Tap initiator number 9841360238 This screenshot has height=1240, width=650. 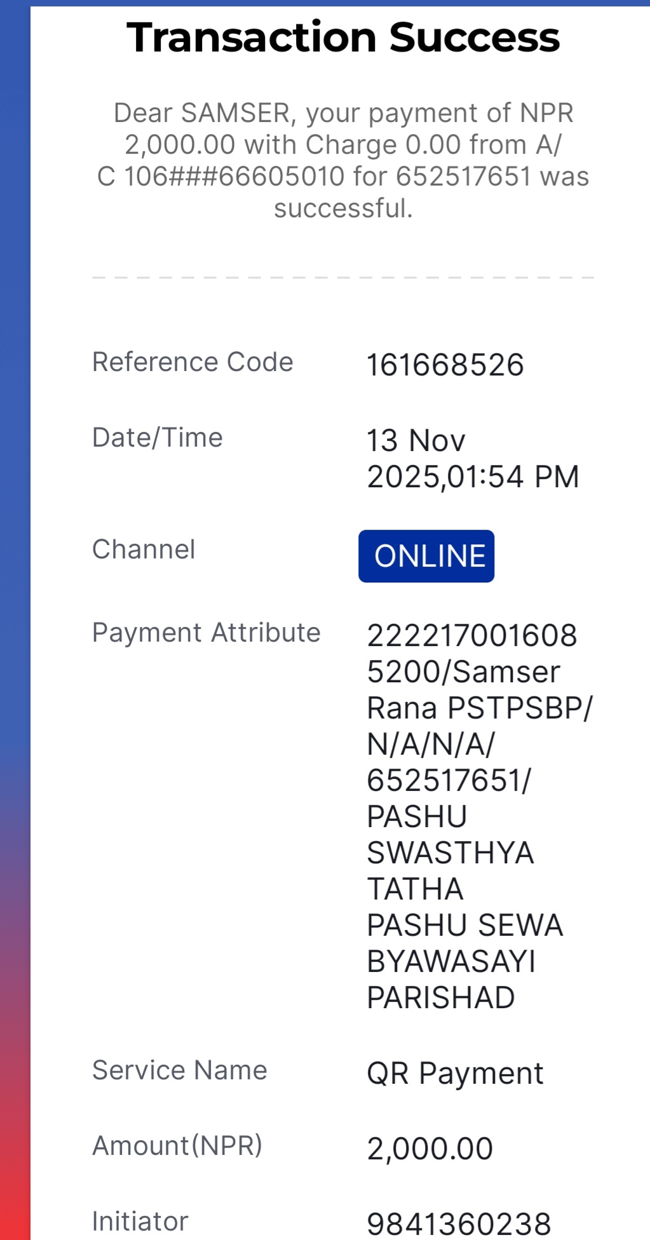pos(459,1224)
